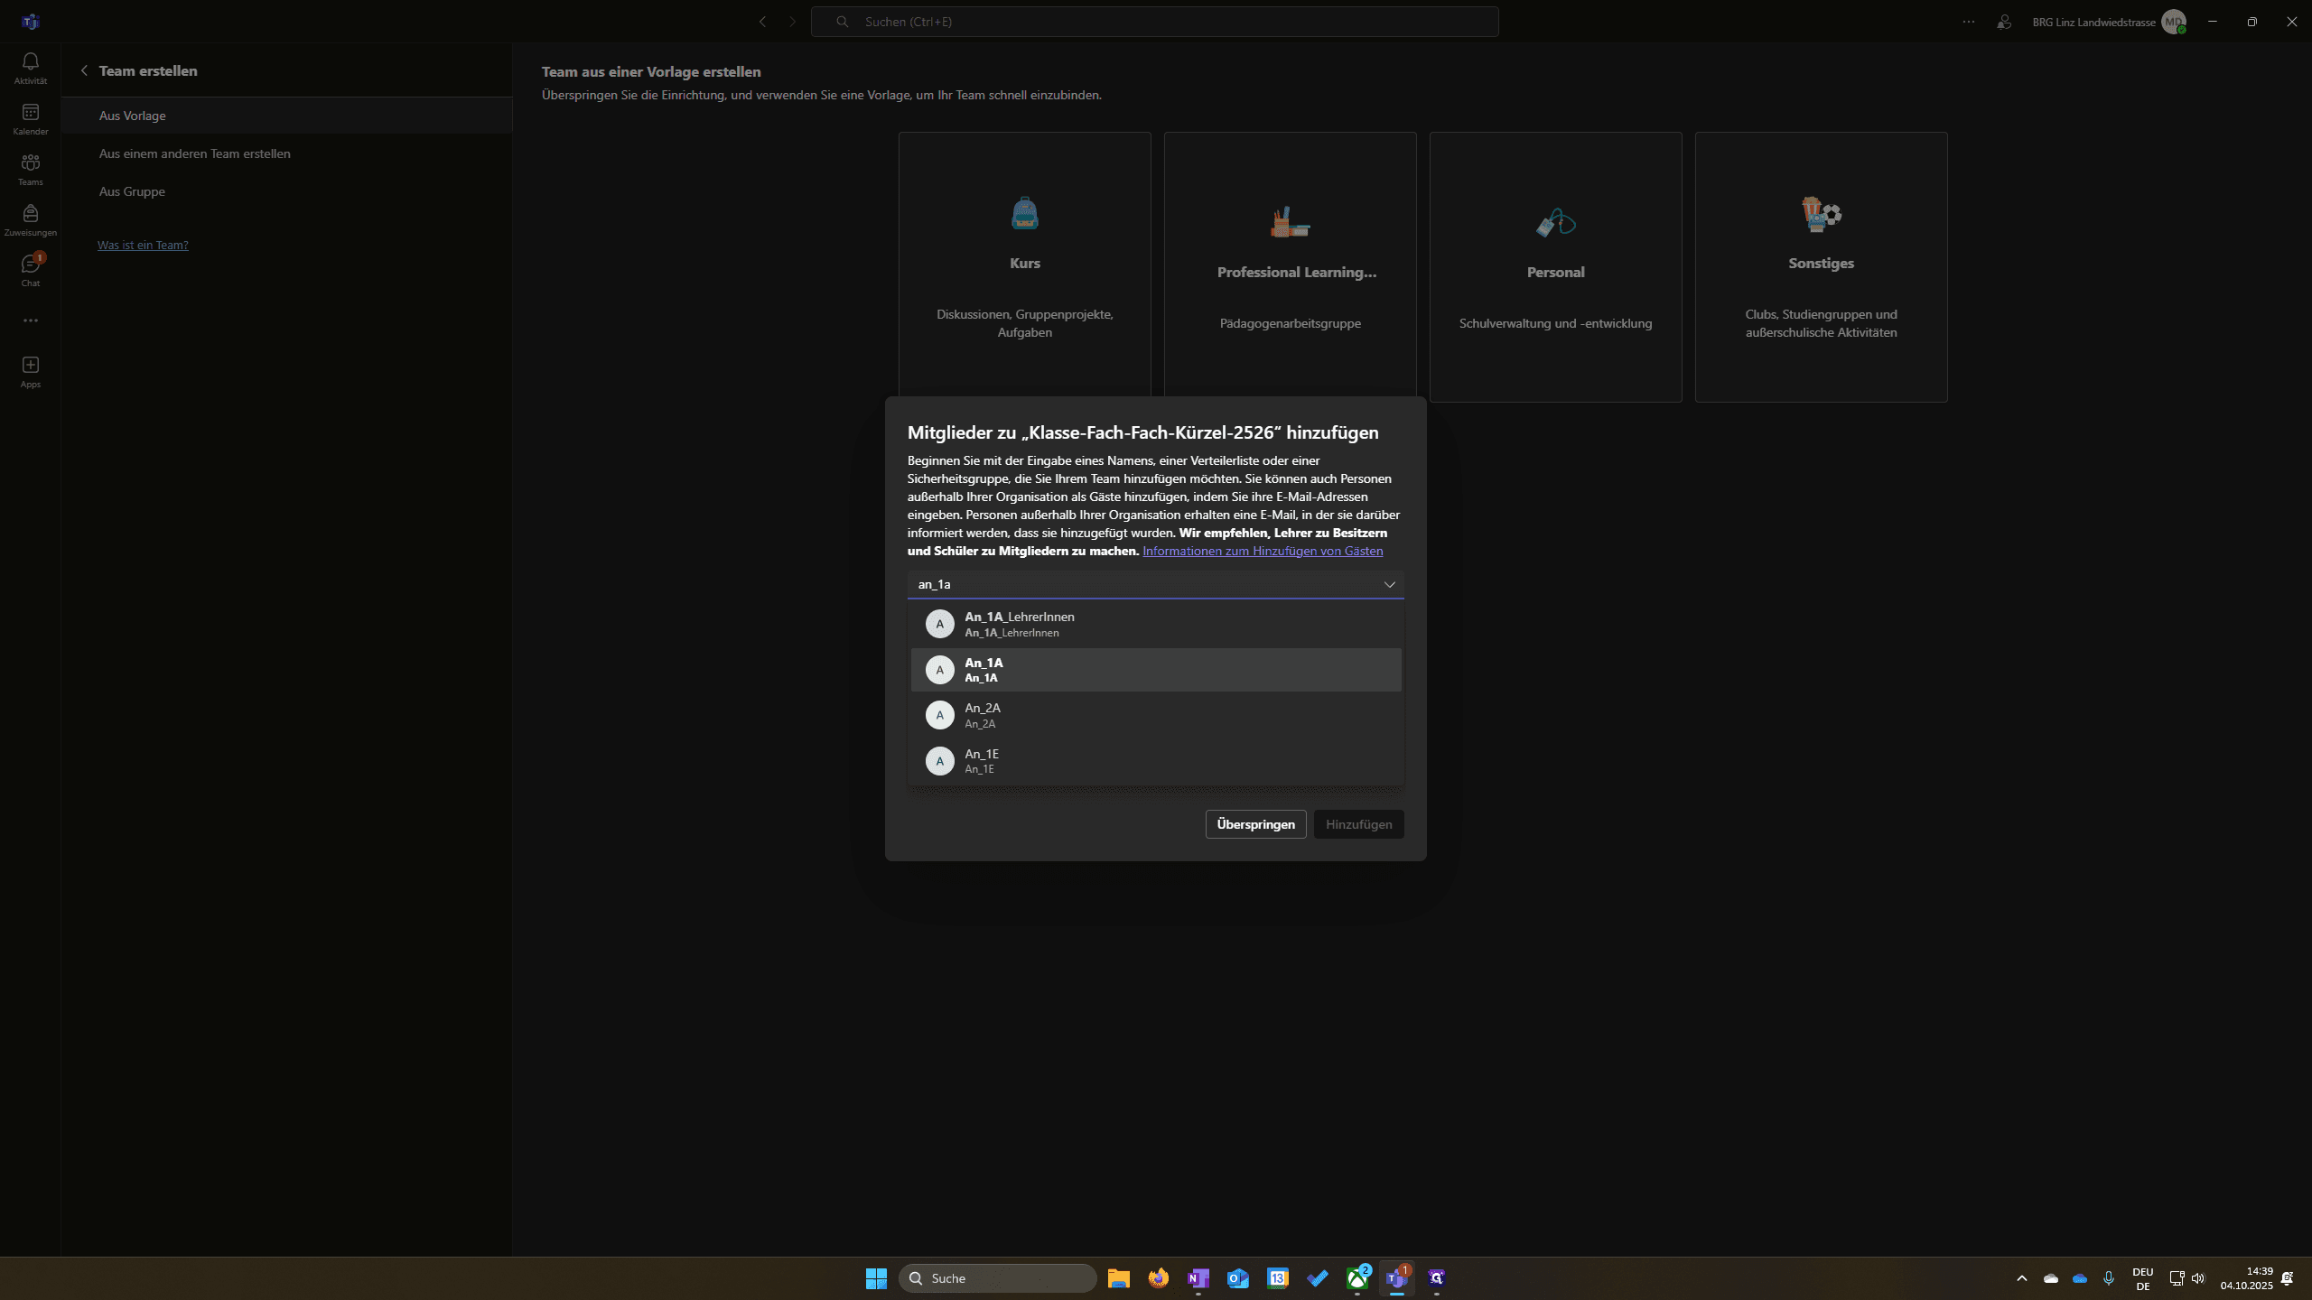Open the Apps sidebar icon
2312x1300 pixels.
coord(30,371)
